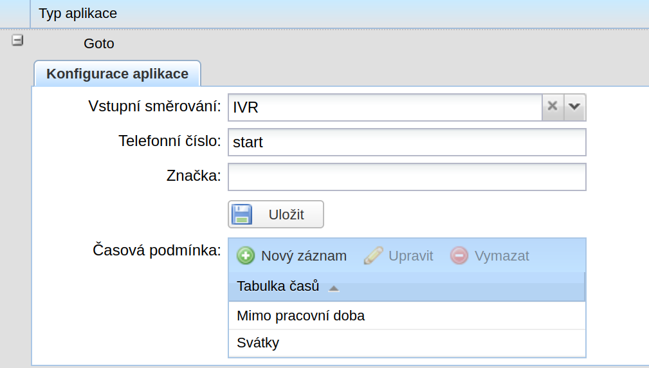
Task: Click the Upravit toolbar button label
Action: click(410, 256)
